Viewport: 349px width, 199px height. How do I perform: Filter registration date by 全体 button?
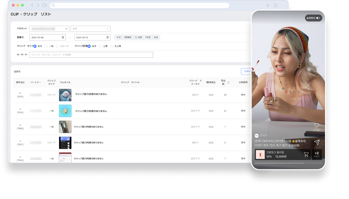click(x=156, y=37)
